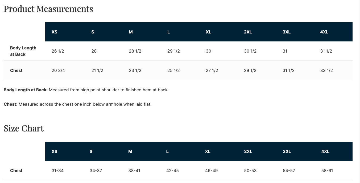Click the Product Measurements heading

coord(48,9)
